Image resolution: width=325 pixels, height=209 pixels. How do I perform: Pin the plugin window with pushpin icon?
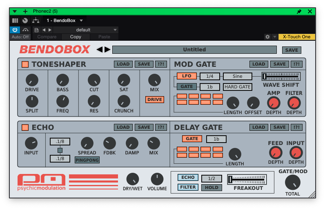pyautogui.click(x=299, y=11)
